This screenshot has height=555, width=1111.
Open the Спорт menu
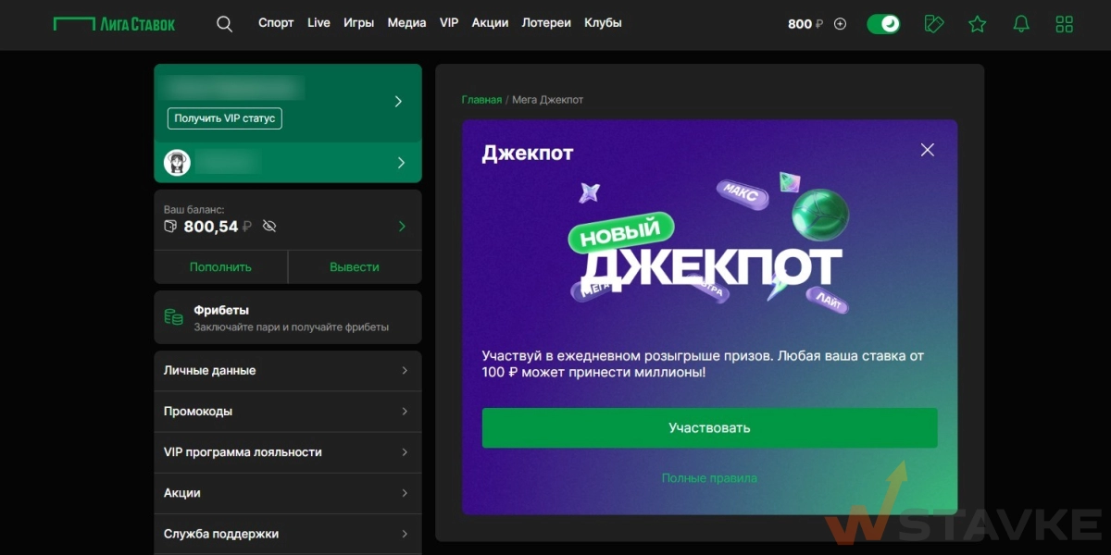click(x=276, y=23)
